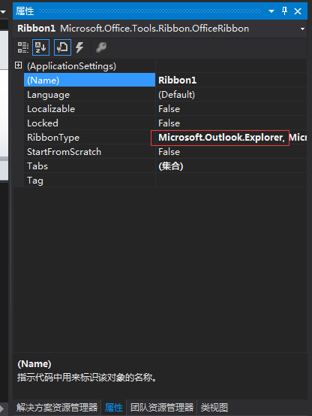
Task: Toggle the Properties page view icon
Action: click(62, 47)
